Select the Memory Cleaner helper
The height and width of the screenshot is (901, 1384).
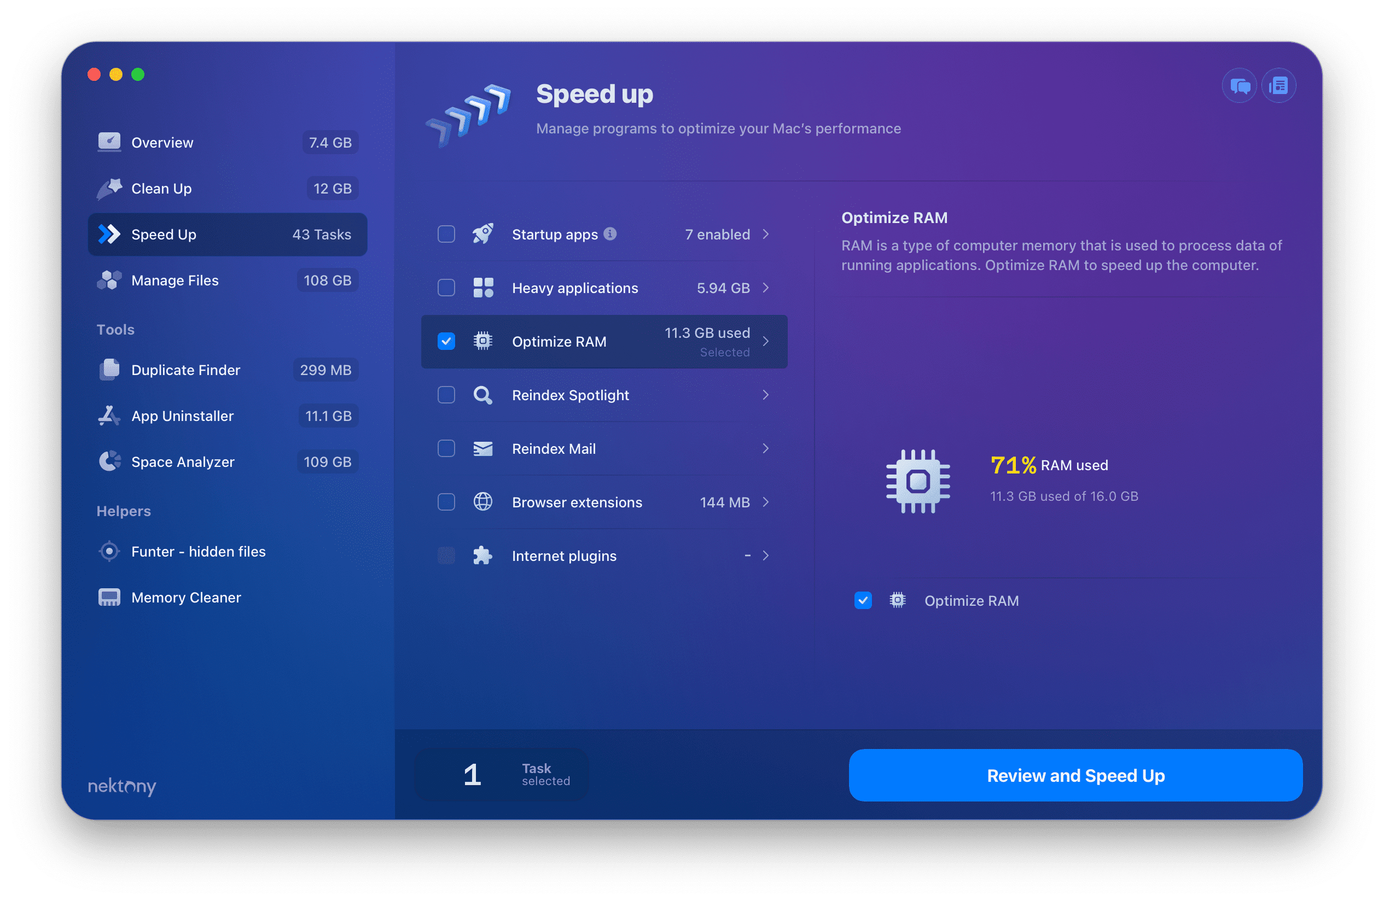(x=187, y=598)
